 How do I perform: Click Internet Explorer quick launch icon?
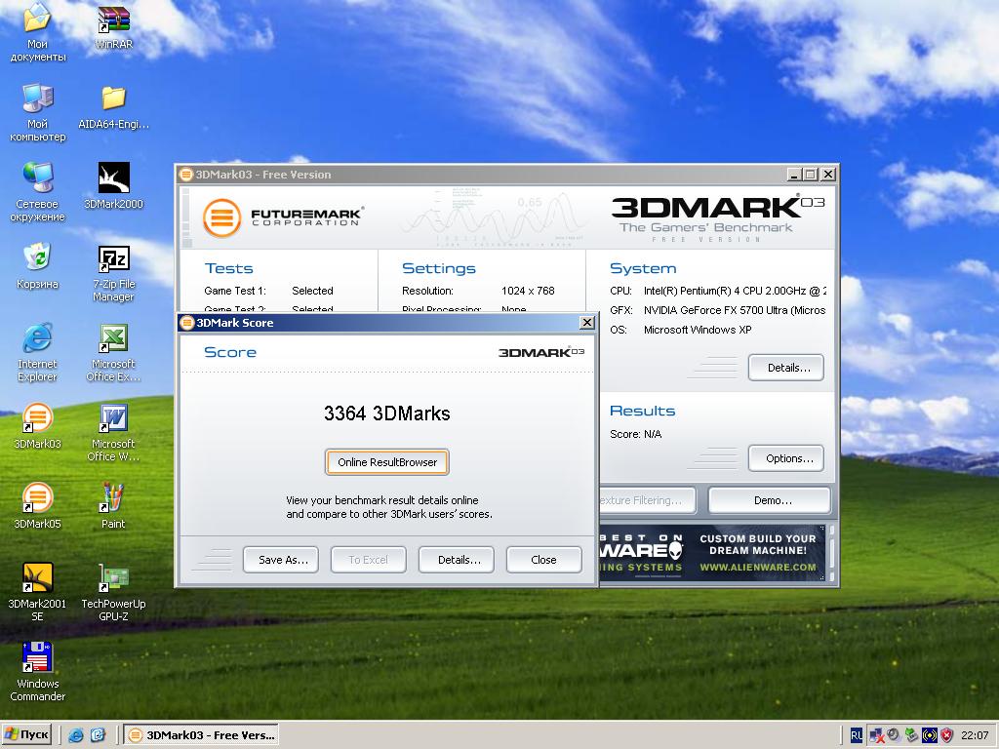(x=75, y=735)
